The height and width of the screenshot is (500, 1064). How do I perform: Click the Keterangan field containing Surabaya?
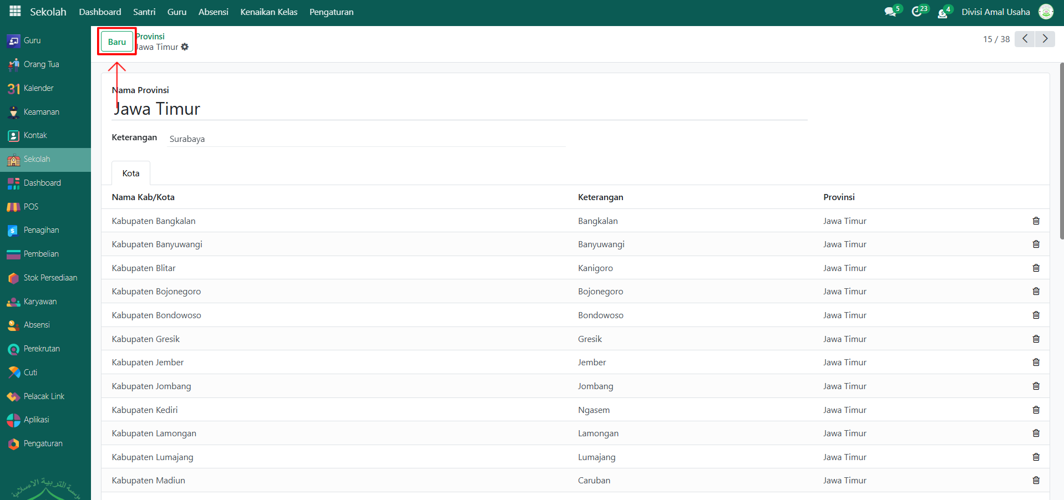tap(366, 139)
